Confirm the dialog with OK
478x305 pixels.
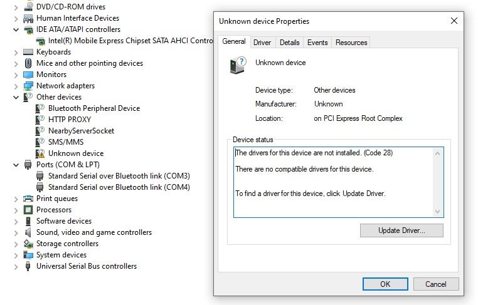click(385, 284)
